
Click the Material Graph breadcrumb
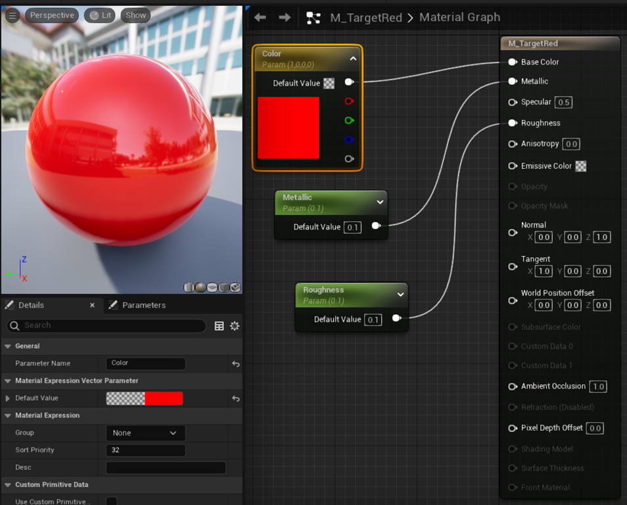point(459,17)
